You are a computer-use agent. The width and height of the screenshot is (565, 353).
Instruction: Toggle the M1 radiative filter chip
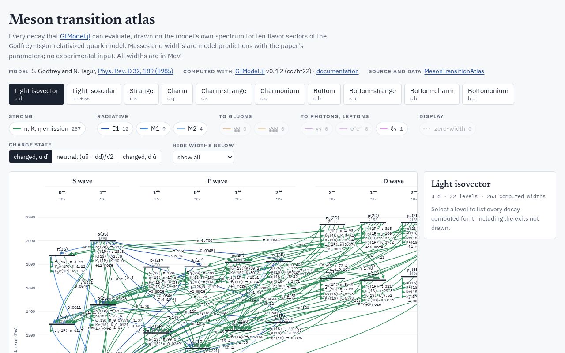point(153,128)
